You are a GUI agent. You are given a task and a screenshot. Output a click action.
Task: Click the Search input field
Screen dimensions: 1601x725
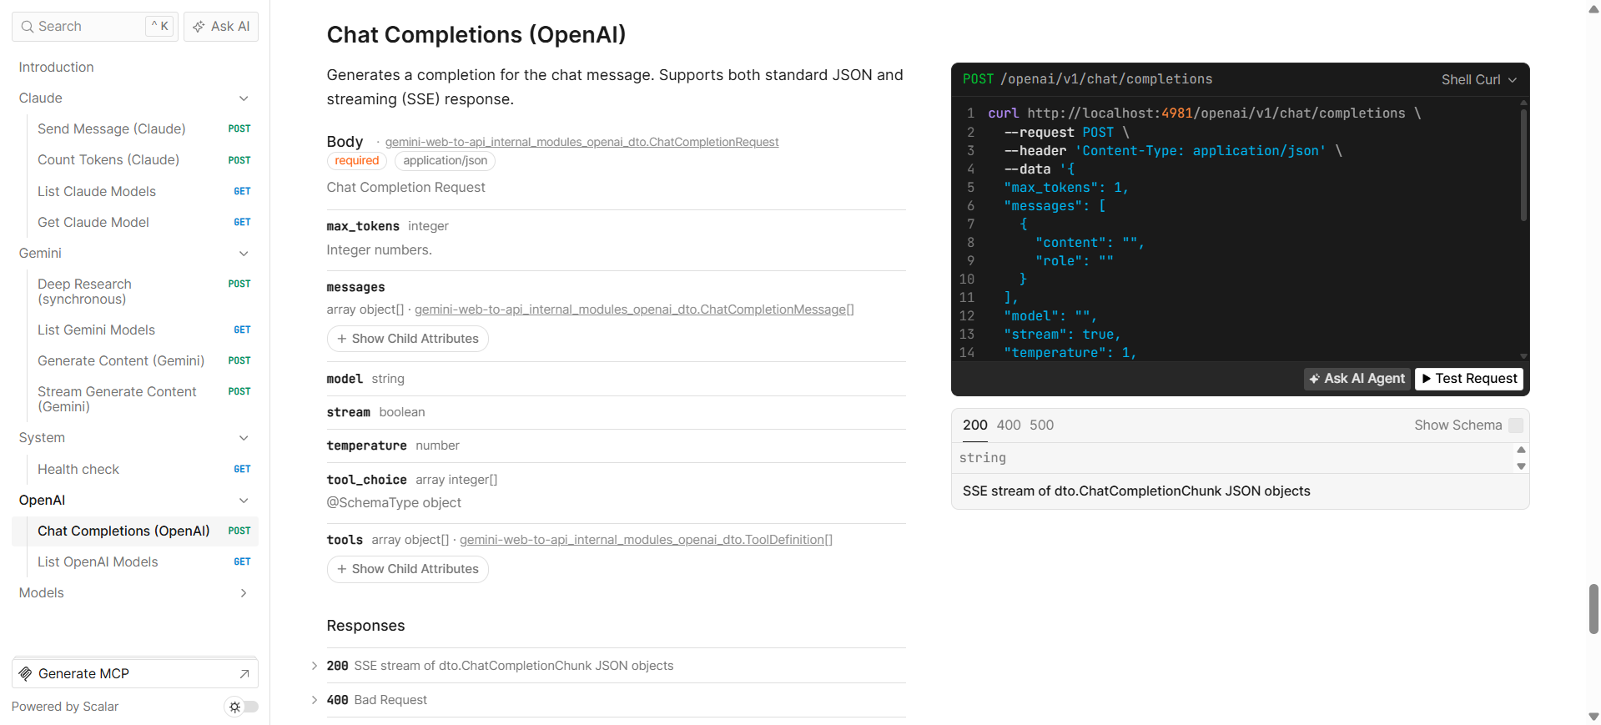pyautogui.click(x=94, y=27)
